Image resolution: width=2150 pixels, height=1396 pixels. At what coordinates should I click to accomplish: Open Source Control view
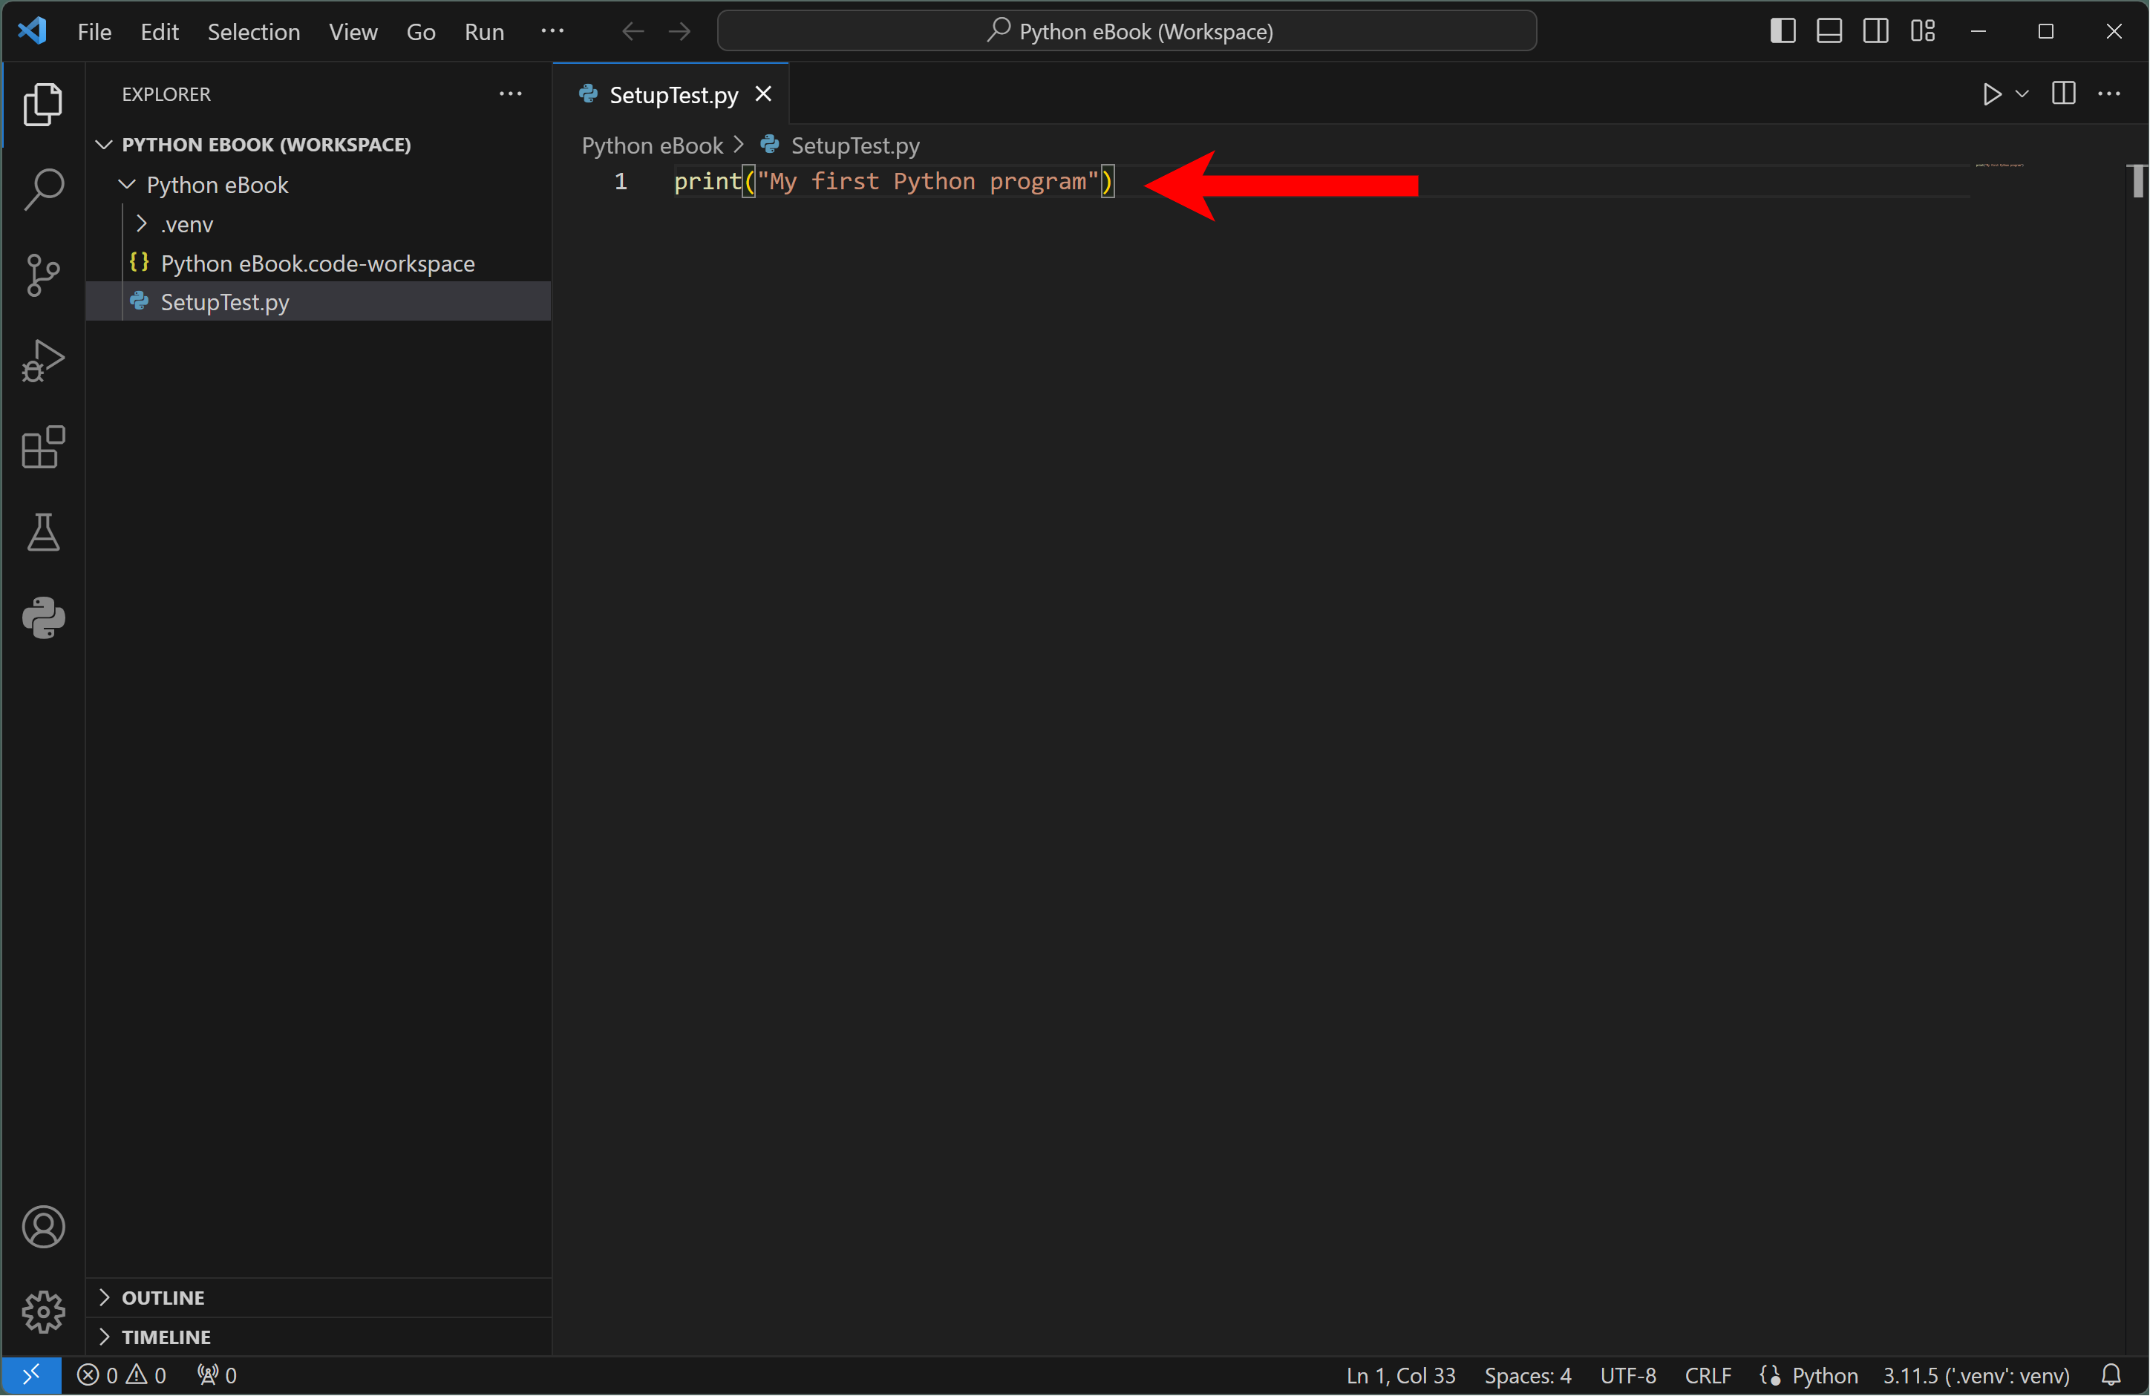[x=42, y=275]
